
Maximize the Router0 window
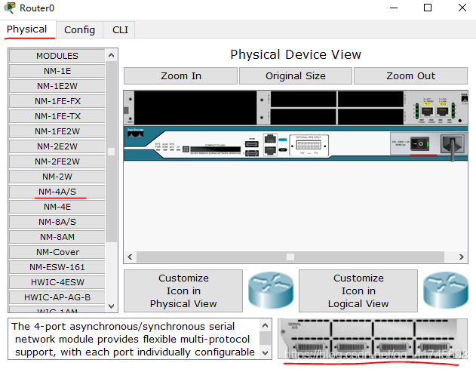pos(428,8)
